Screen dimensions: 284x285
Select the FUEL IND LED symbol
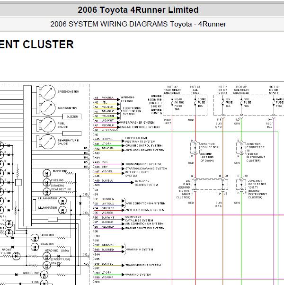[x=47, y=182]
